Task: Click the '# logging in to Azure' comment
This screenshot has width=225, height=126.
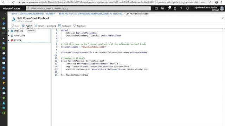Action: pos(73,58)
